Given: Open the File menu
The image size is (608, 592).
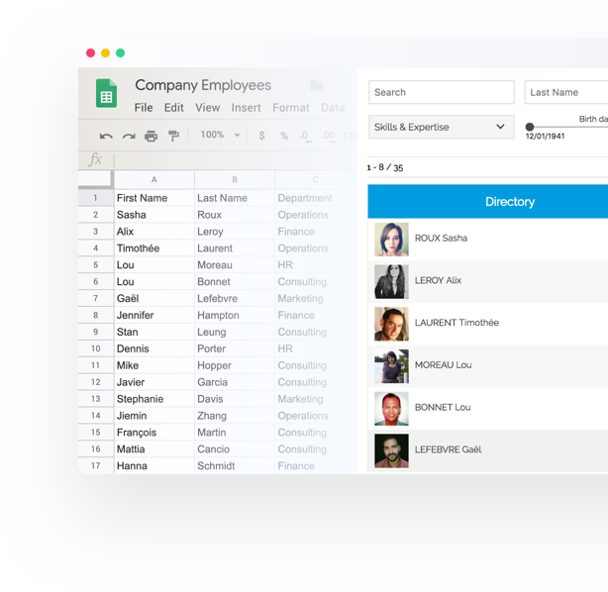Looking at the screenshot, I should (x=144, y=107).
